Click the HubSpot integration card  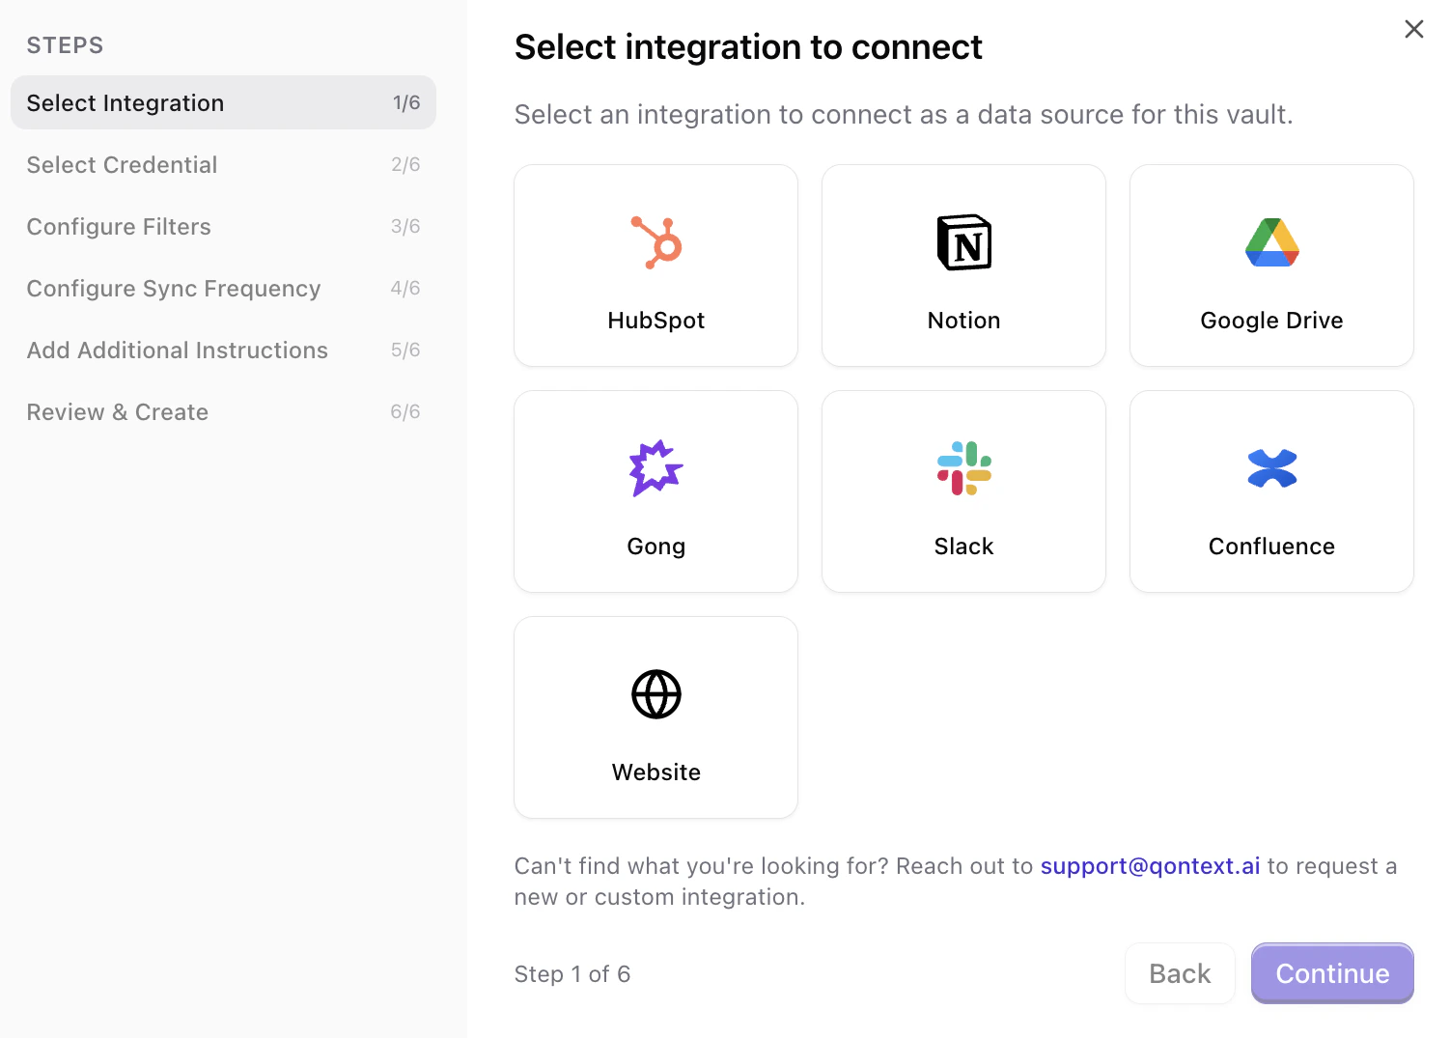(655, 266)
